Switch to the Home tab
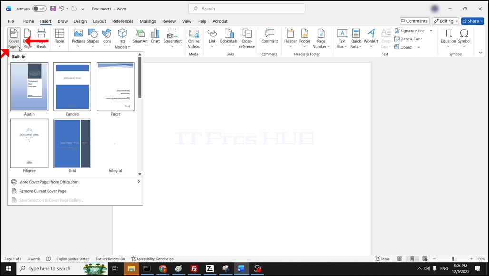This screenshot has height=276, width=489. [x=29, y=21]
